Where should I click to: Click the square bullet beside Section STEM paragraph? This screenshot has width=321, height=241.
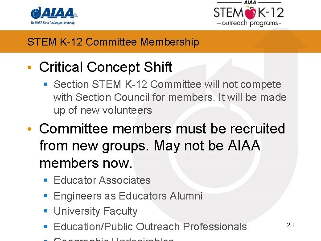[x=46, y=84]
